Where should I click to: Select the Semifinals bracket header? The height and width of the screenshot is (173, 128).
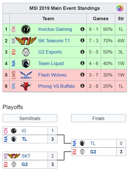click(x=30, y=118)
